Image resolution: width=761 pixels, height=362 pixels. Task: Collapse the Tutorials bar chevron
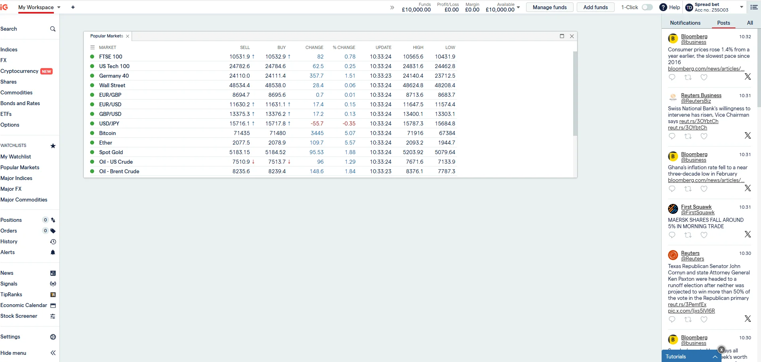[716, 356]
